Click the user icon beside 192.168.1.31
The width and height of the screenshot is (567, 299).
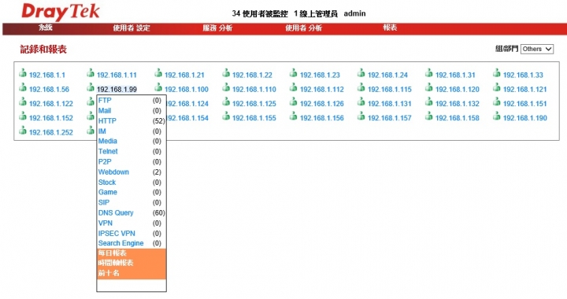429,73
